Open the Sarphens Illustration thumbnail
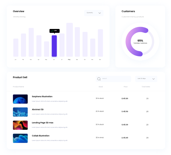171x155 pixels. [x=20, y=99]
